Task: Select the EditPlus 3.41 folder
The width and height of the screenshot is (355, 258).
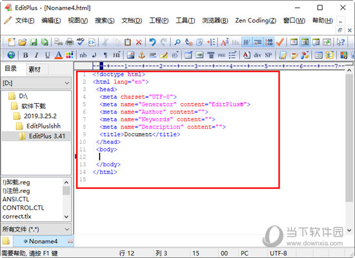Action: point(47,136)
